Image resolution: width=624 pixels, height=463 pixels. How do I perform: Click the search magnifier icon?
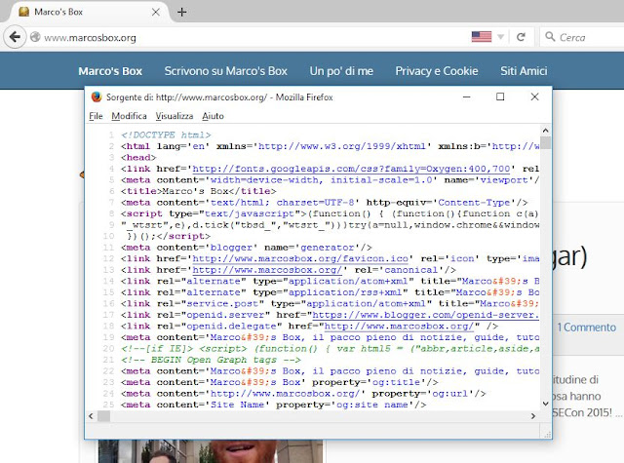click(550, 37)
